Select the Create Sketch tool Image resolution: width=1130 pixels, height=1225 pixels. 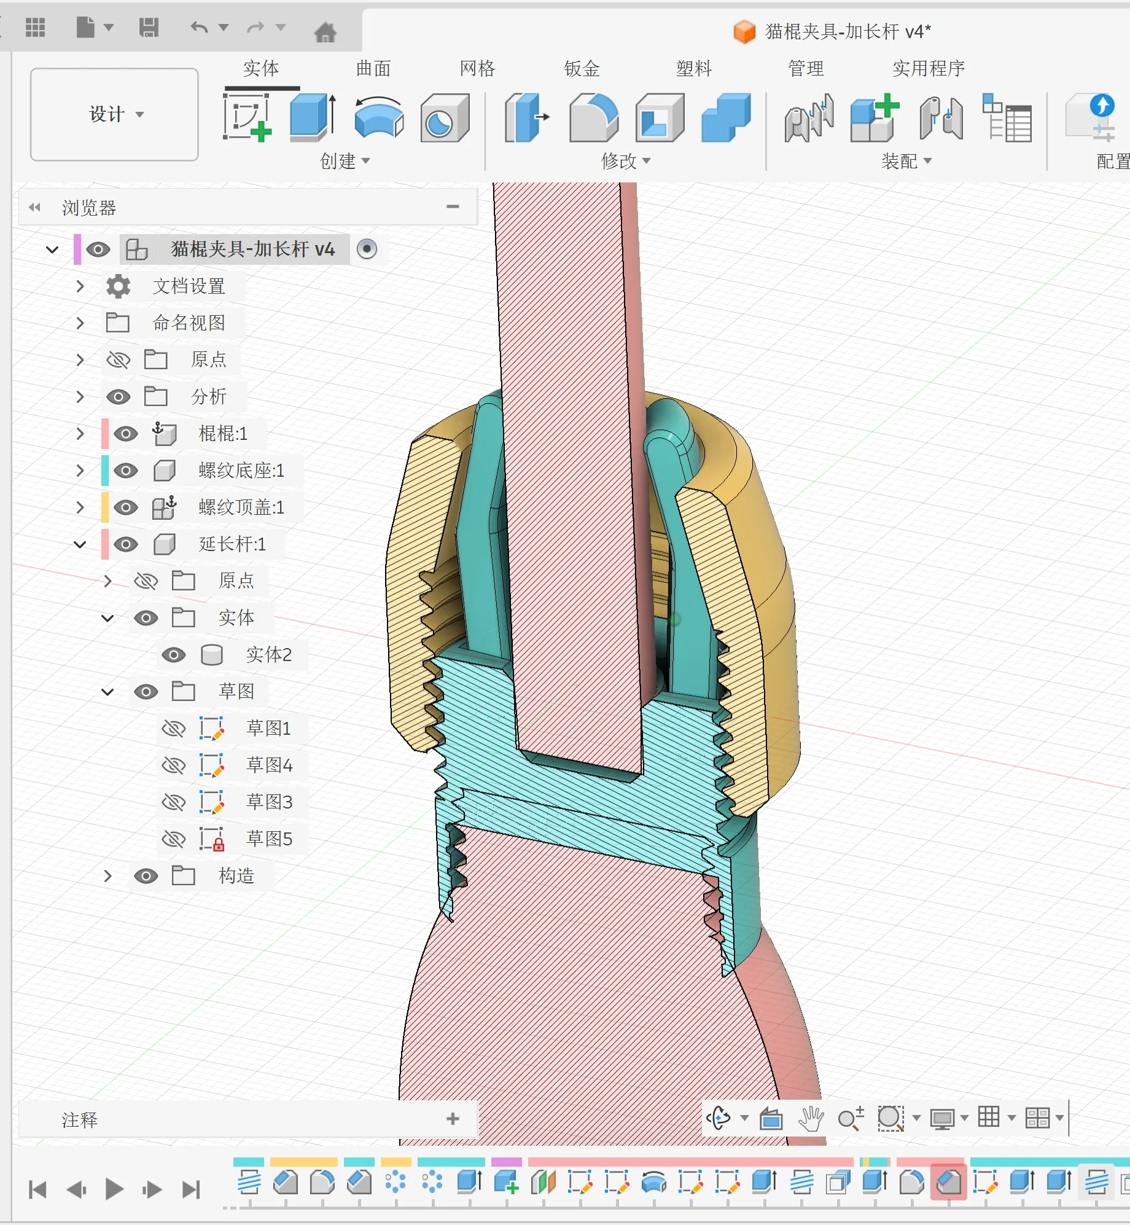(247, 117)
